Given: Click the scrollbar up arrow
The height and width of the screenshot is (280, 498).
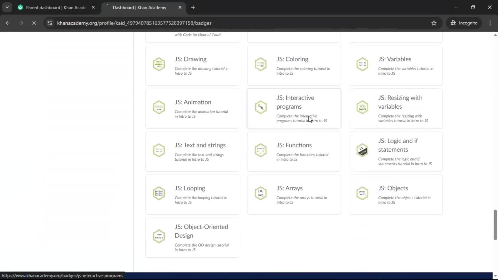Looking at the screenshot, I should point(495,35).
